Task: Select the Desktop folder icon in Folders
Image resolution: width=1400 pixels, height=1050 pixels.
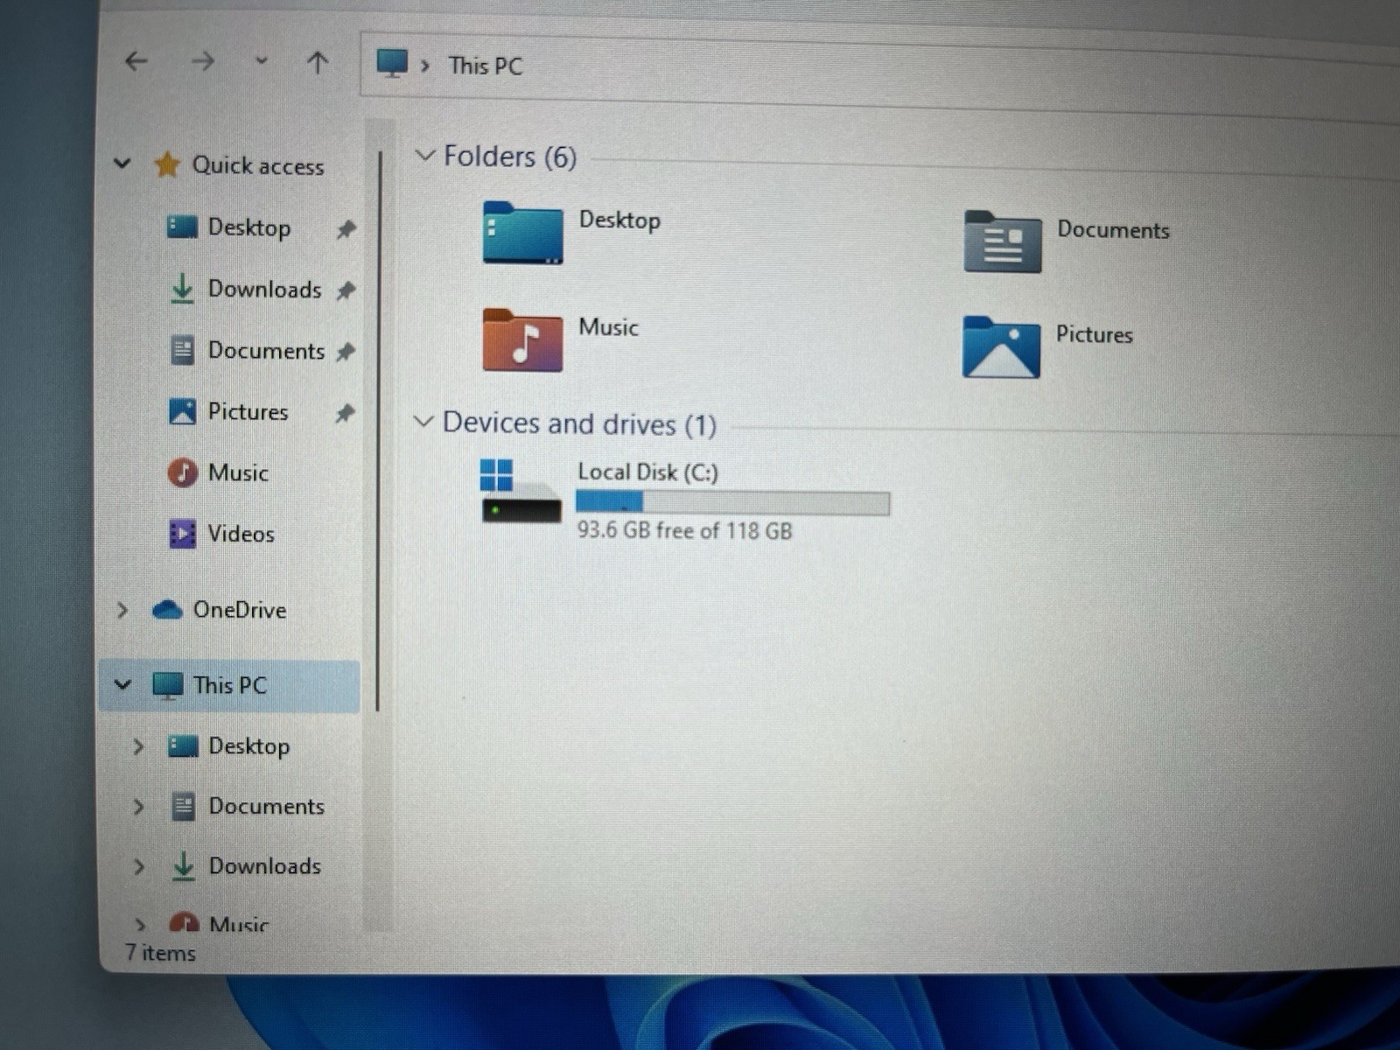Action: 522,233
